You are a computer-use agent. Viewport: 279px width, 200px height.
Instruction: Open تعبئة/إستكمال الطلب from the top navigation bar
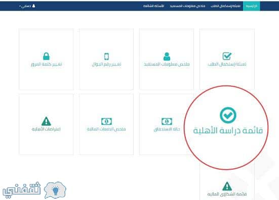pos(225,6)
